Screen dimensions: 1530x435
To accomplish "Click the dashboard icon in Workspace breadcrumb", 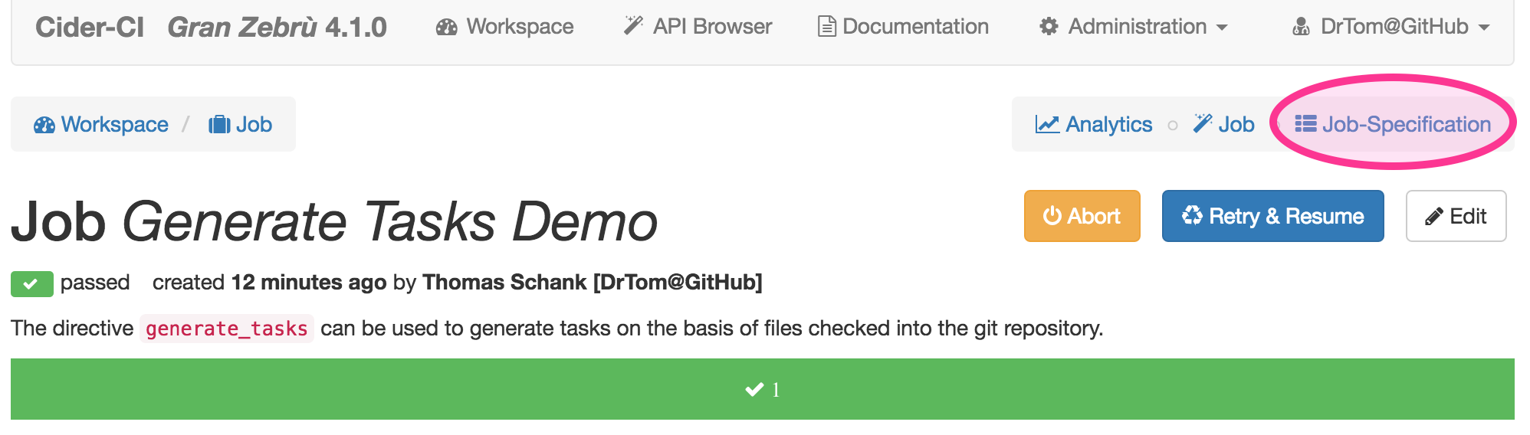I will (44, 125).
